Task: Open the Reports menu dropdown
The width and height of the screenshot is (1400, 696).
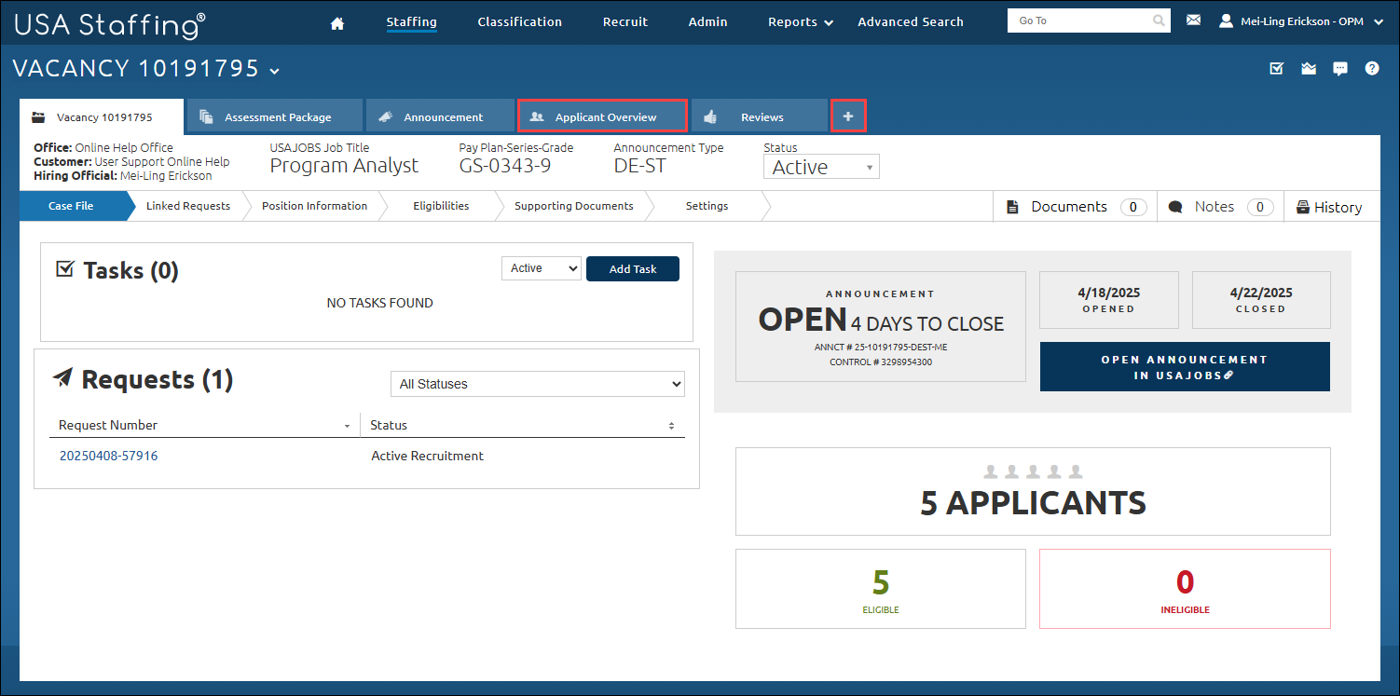Action: 801,22
